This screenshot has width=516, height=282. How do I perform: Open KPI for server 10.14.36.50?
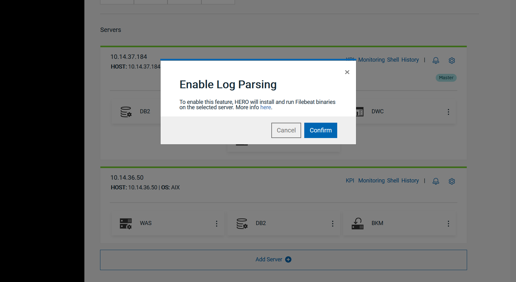click(350, 181)
